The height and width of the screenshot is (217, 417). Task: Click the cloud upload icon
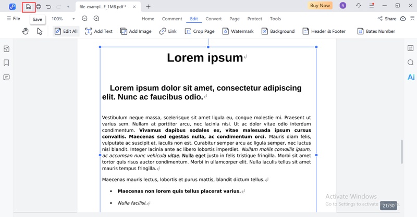[x=403, y=19]
